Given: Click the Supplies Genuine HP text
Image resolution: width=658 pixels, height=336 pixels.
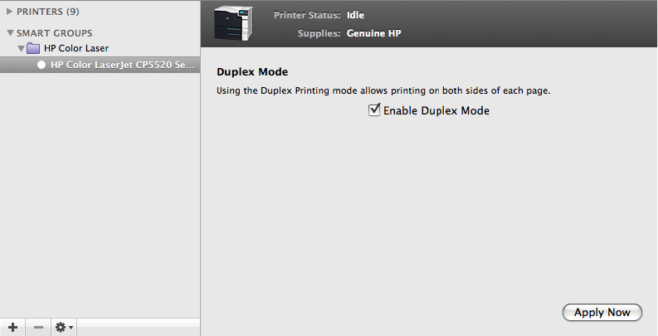Looking at the screenshot, I should coord(374,34).
